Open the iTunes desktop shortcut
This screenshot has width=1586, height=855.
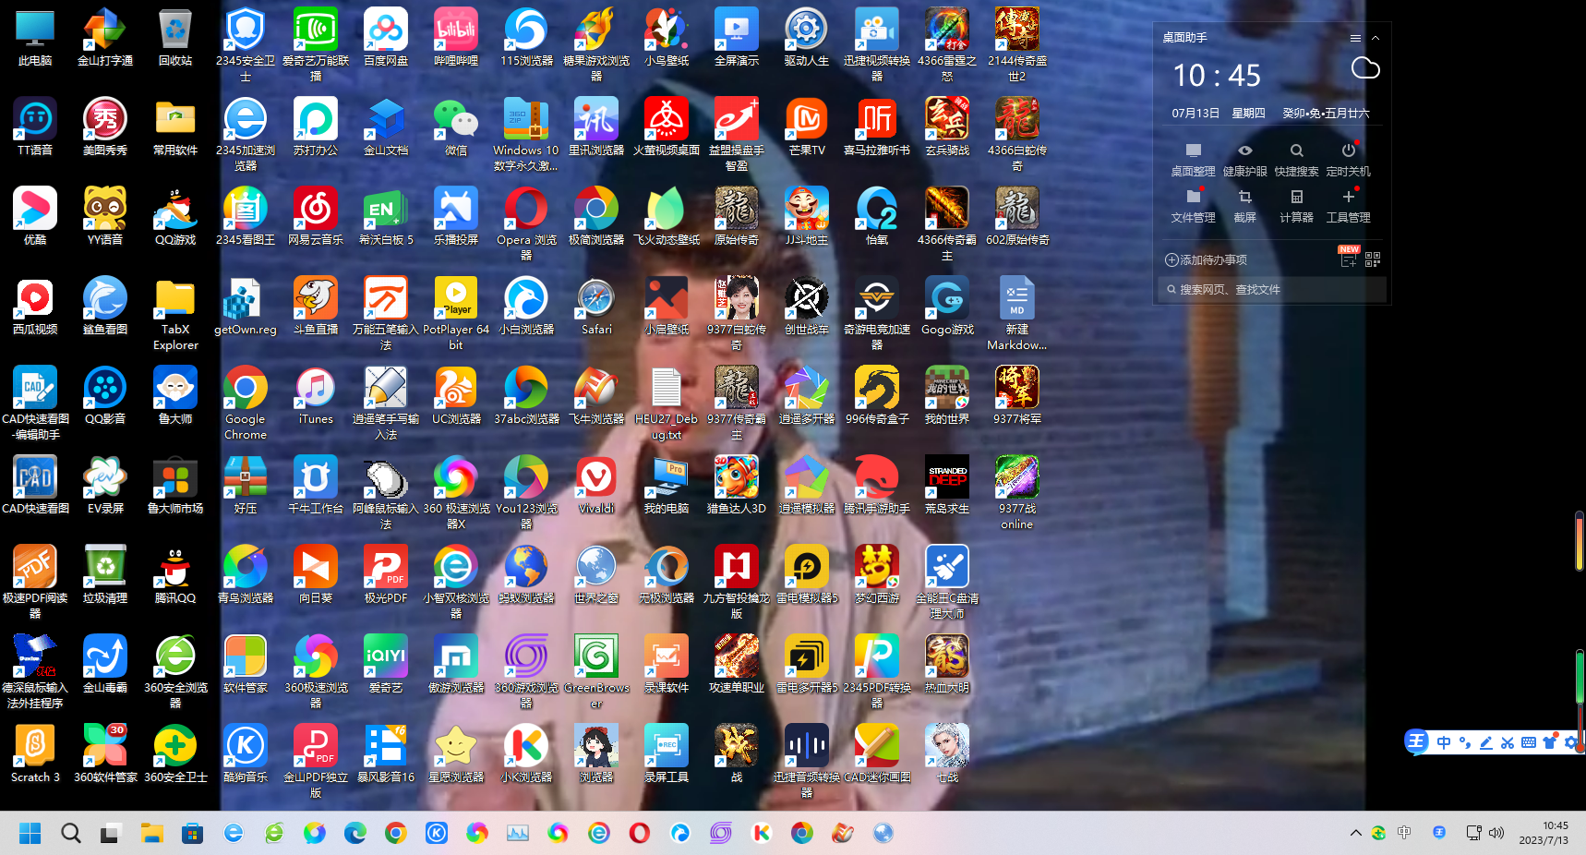coord(315,390)
